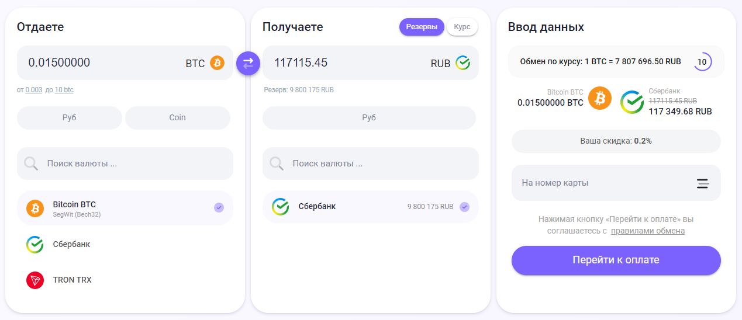The image size is (742, 320).
Task: Click the search magnifier in the Отдаете panel
Action: pos(32,164)
